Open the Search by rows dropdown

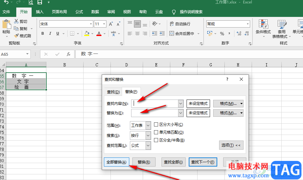[x=148, y=136]
